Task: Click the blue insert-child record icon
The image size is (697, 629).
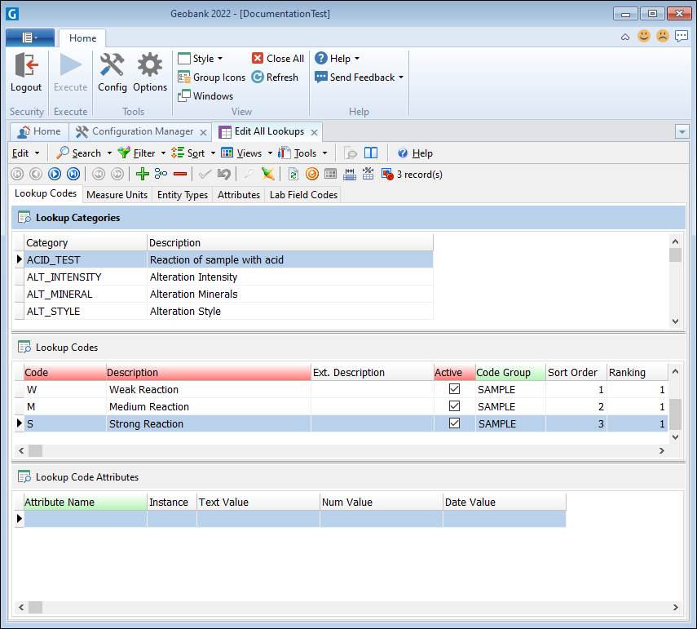Action: 161,174
